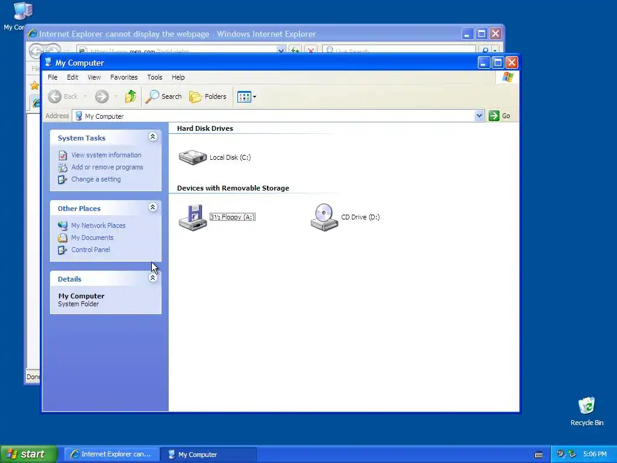Click the Start button
The width and height of the screenshot is (617, 463).
(x=28, y=454)
